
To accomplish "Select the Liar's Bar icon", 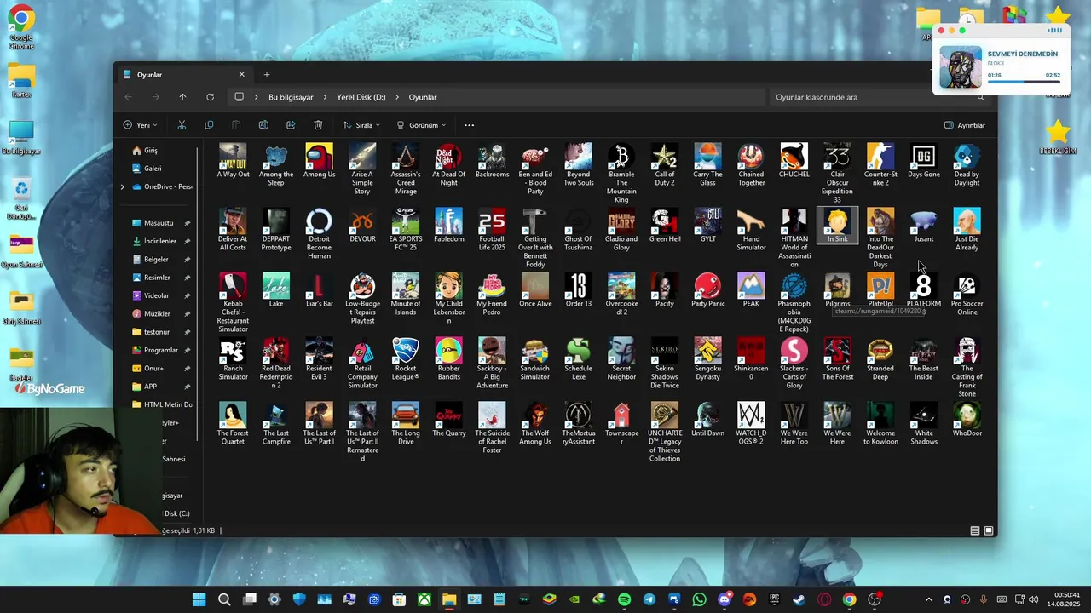I will click(319, 290).
